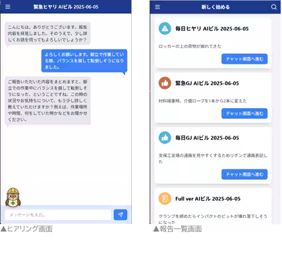
Task: Click the header 緊急ヒヤリ AIビル 2025-06-05 in chat
Action: click(66, 7)
